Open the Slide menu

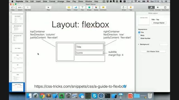[45, 1]
